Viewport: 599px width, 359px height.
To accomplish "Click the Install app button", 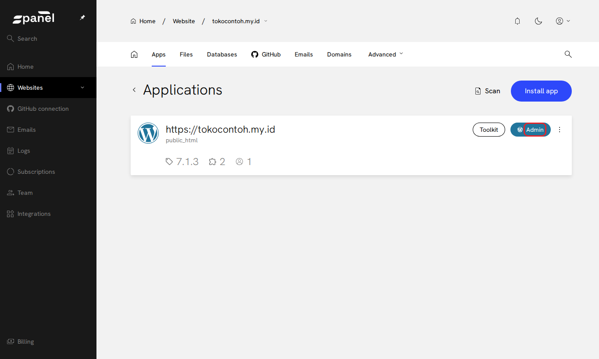I will pyautogui.click(x=541, y=91).
